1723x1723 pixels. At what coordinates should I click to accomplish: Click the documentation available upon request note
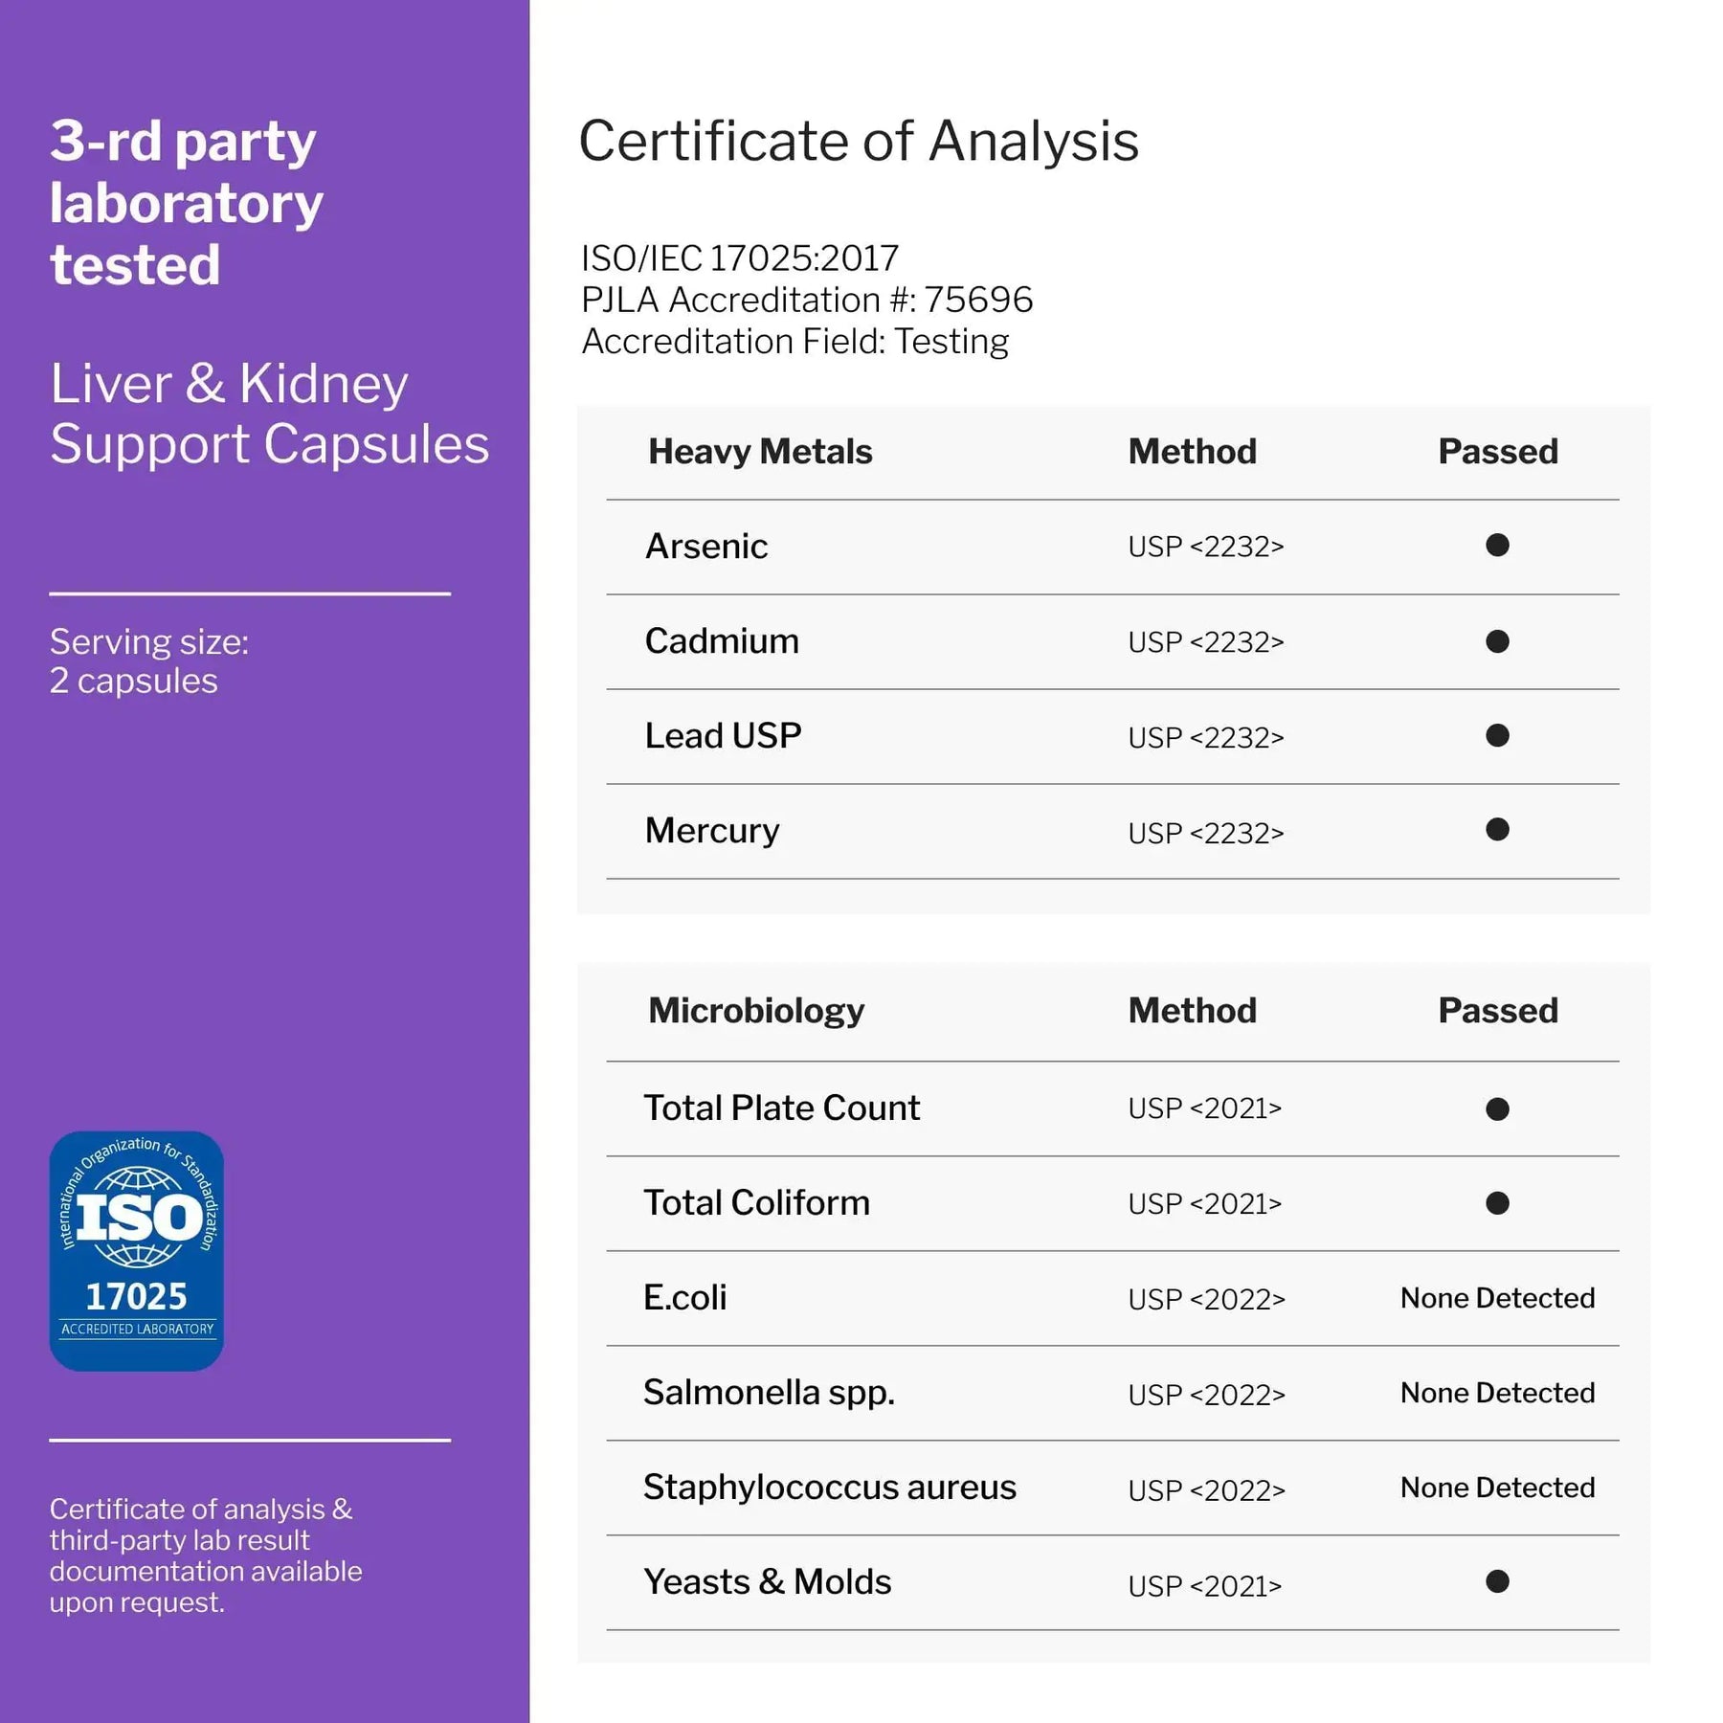click(x=206, y=1555)
